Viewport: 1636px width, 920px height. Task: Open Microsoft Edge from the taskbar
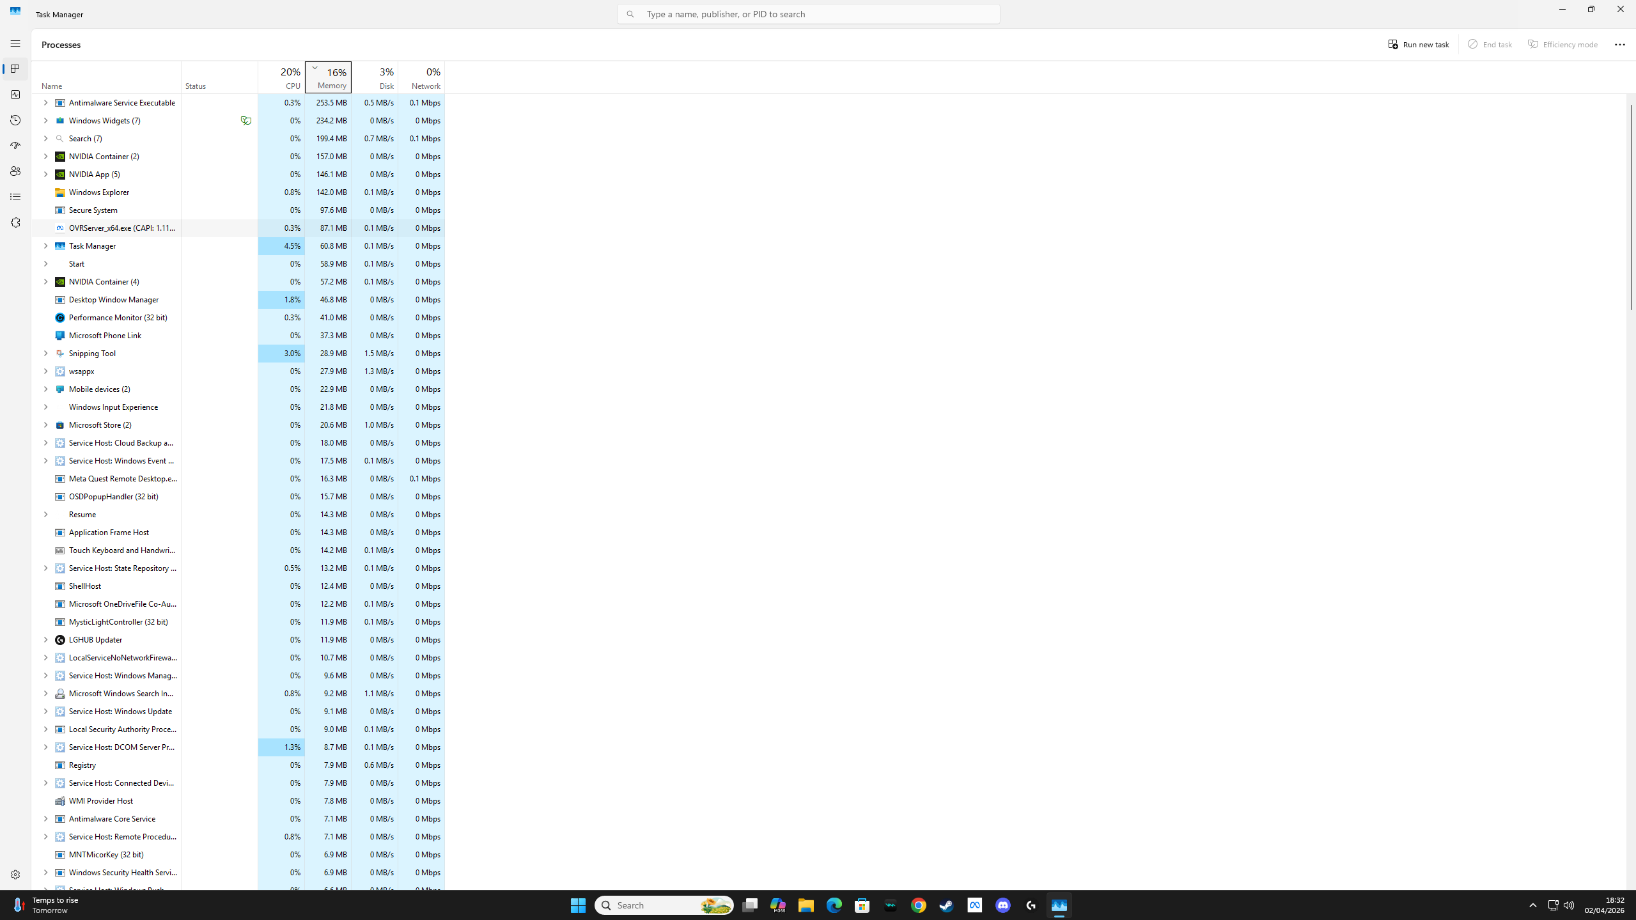tap(834, 905)
